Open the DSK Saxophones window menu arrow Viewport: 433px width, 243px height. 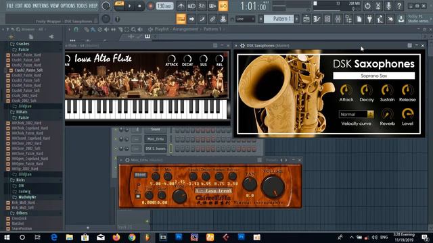tap(236, 45)
